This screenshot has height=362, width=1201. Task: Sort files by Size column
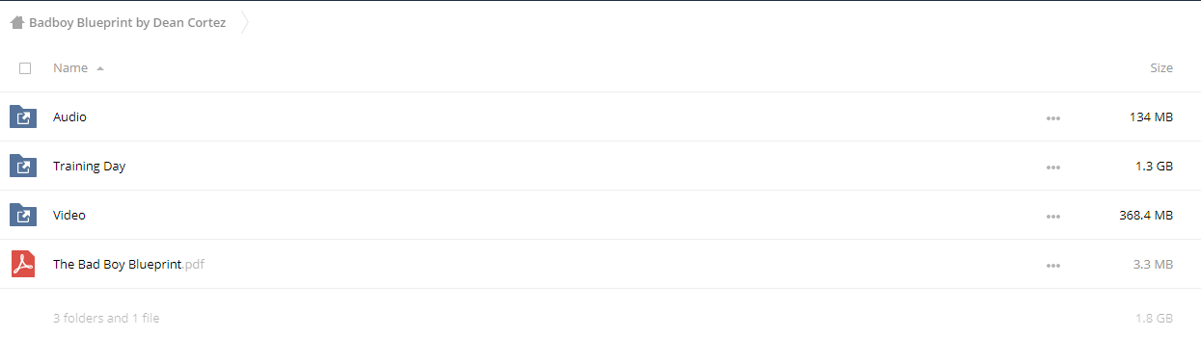tap(1161, 68)
